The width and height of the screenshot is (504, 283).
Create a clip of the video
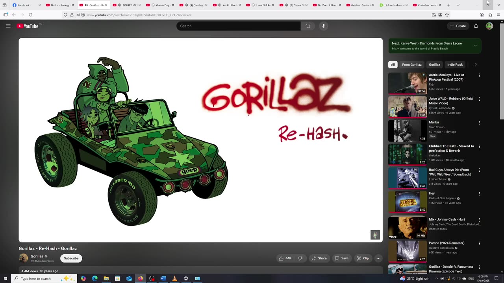[x=363, y=258]
